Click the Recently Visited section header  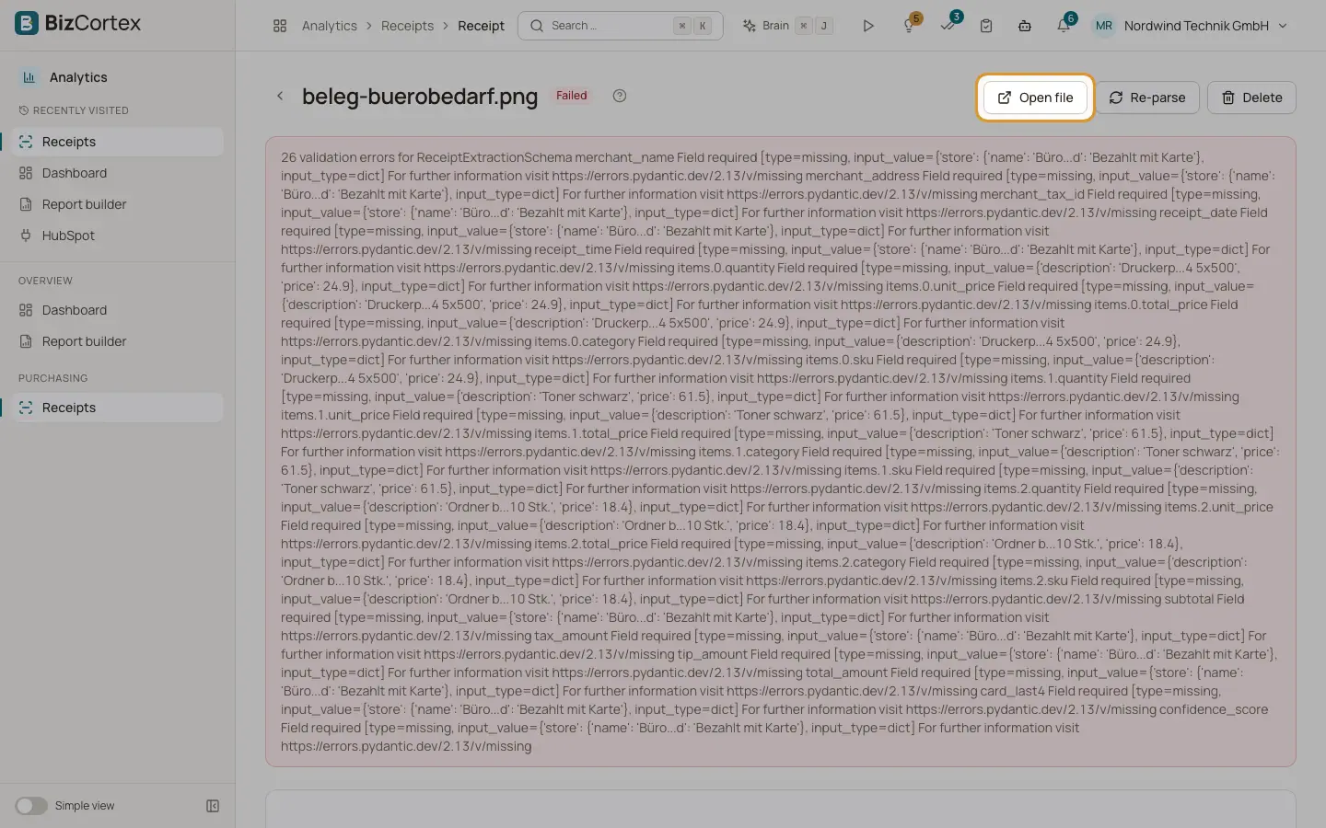[x=74, y=110]
